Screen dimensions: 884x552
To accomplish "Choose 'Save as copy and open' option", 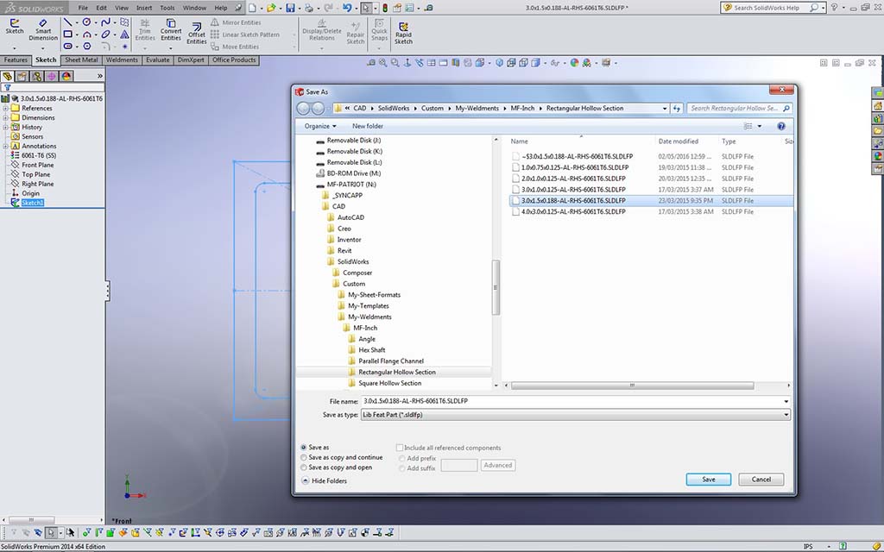I will click(x=304, y=467).
